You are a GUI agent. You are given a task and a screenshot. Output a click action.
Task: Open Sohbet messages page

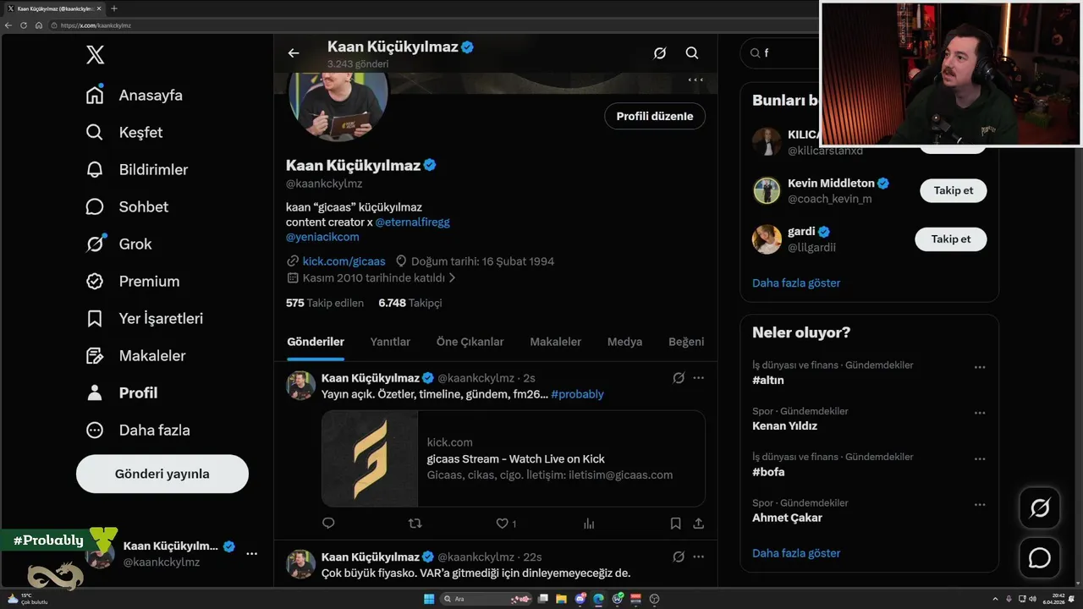pyautogui.click(x=127, y=206)
